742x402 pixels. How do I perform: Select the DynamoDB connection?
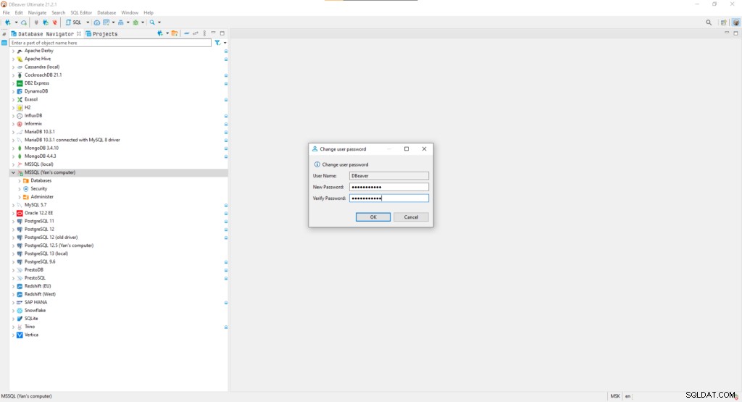click(36, 91)
